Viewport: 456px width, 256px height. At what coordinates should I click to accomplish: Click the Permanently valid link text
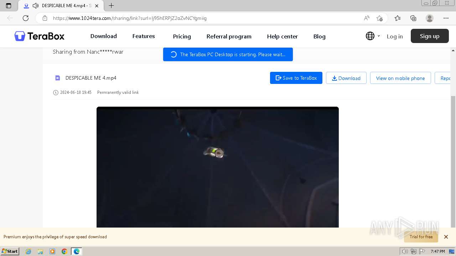[118, 92]
